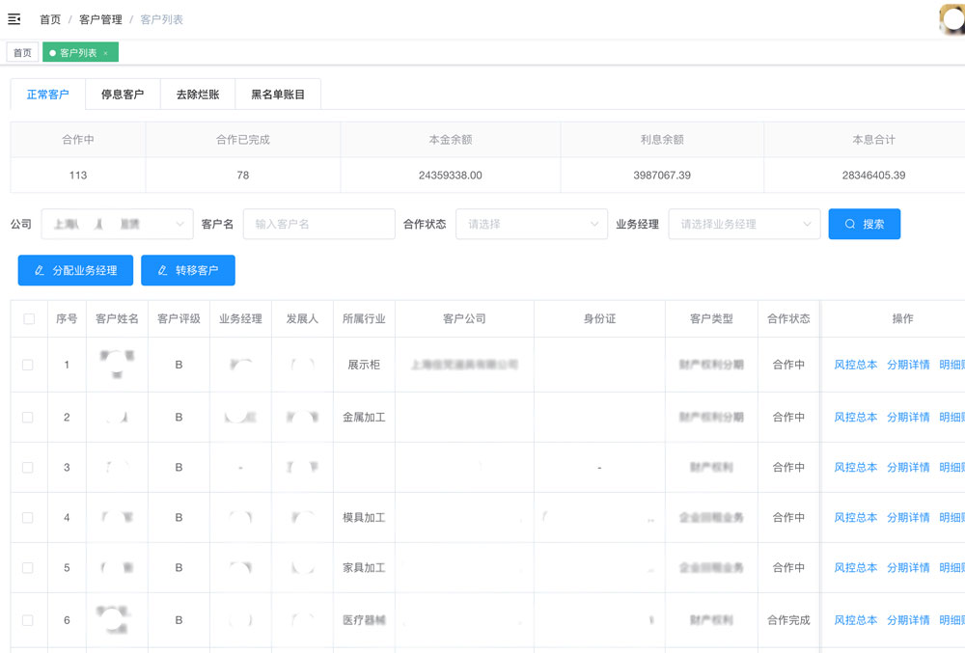Open 分期详情 link for row 3
This screenshot has width=965, height=653.
click(908, 468)
